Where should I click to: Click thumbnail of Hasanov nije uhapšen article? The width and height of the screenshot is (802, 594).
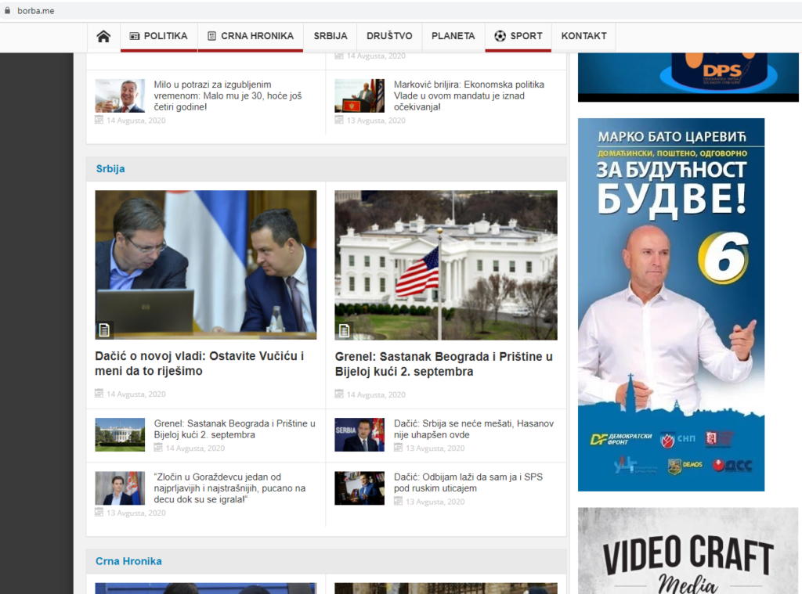coord(359,435)
